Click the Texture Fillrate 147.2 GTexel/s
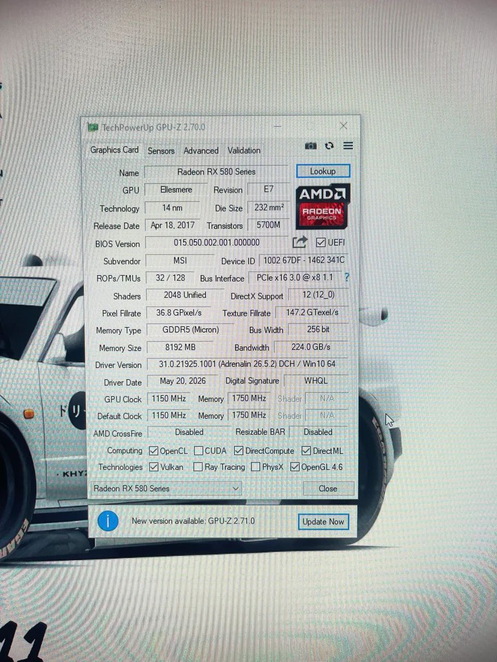 (312, 312)
